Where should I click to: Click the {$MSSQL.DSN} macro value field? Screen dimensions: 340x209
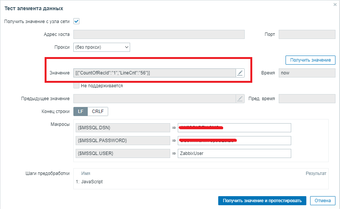[x=234, y=128]
